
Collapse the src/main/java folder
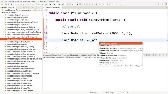point(3,13)
